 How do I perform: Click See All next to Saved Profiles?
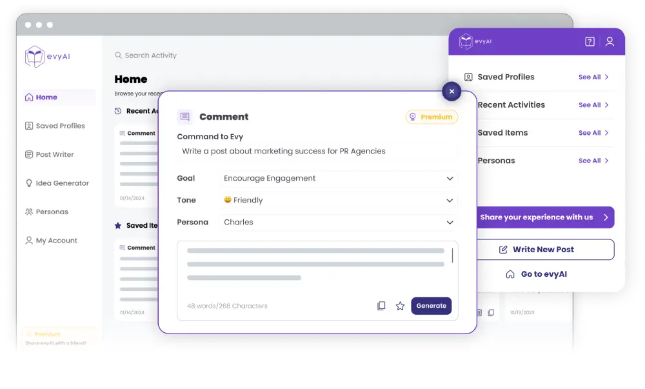(593, 77)
